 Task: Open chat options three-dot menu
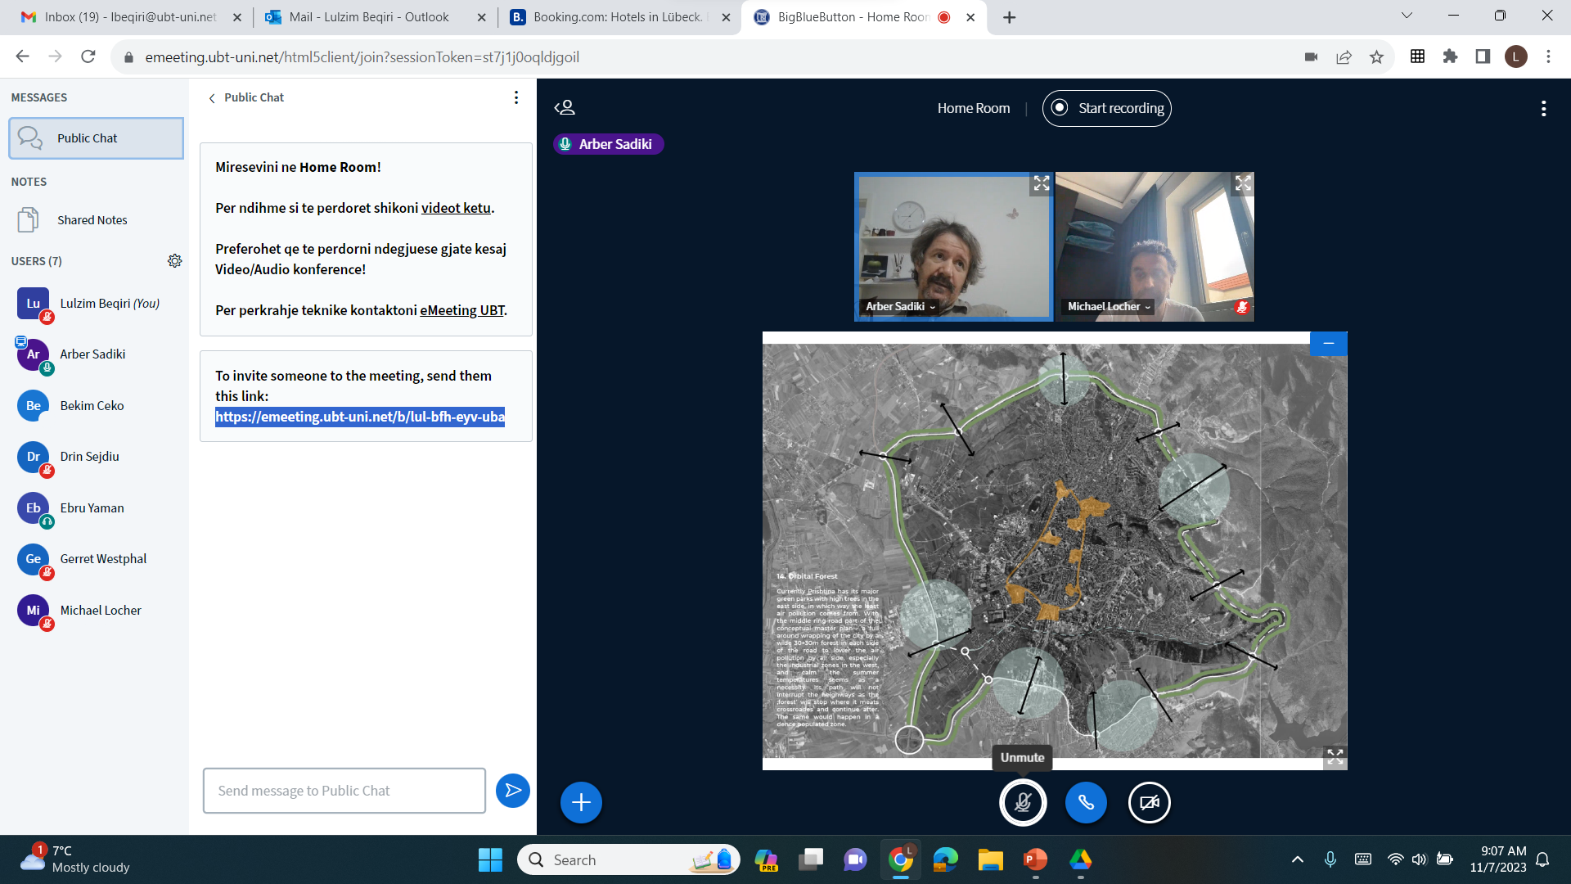pyautogui.click(x=515, y=97)
